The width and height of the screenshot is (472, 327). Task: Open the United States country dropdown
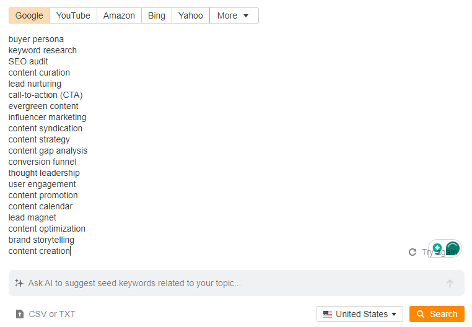[x=360, y=314]
